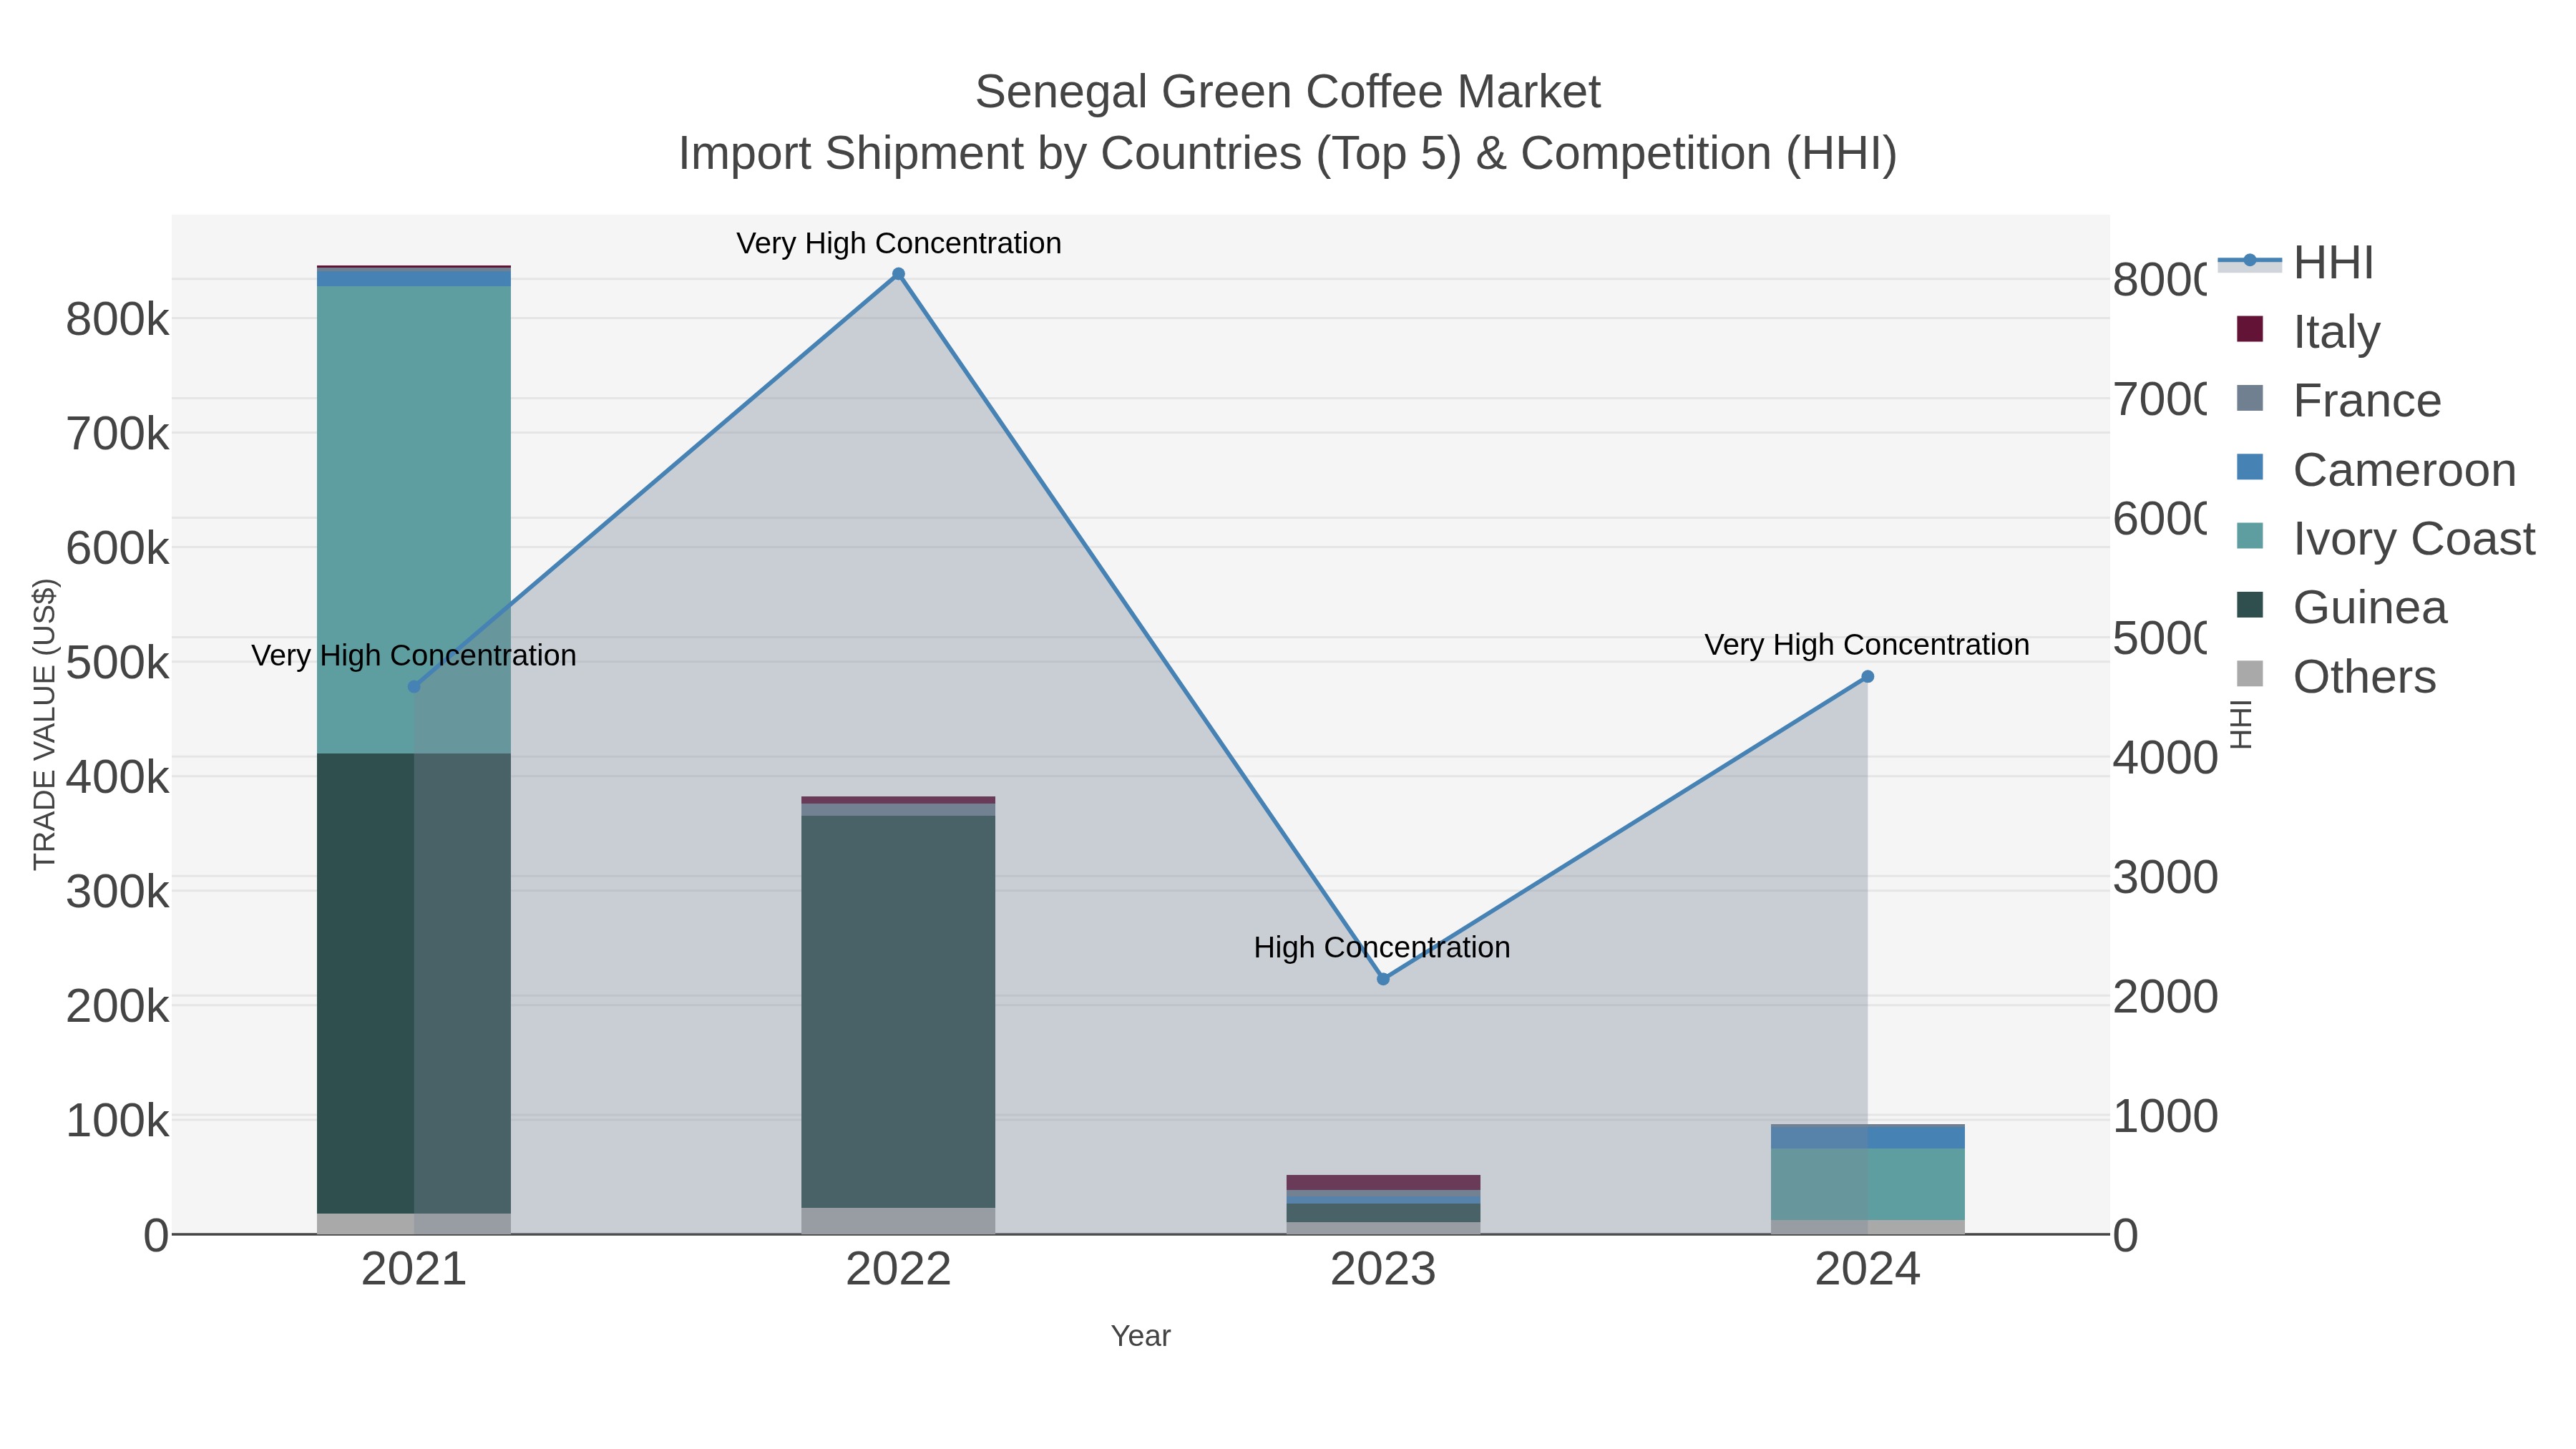Screen dimensions: 2576x1449
Task: Click the Ivory Coast segment of 2024 bar
Action: (x=1868, y=1184)
